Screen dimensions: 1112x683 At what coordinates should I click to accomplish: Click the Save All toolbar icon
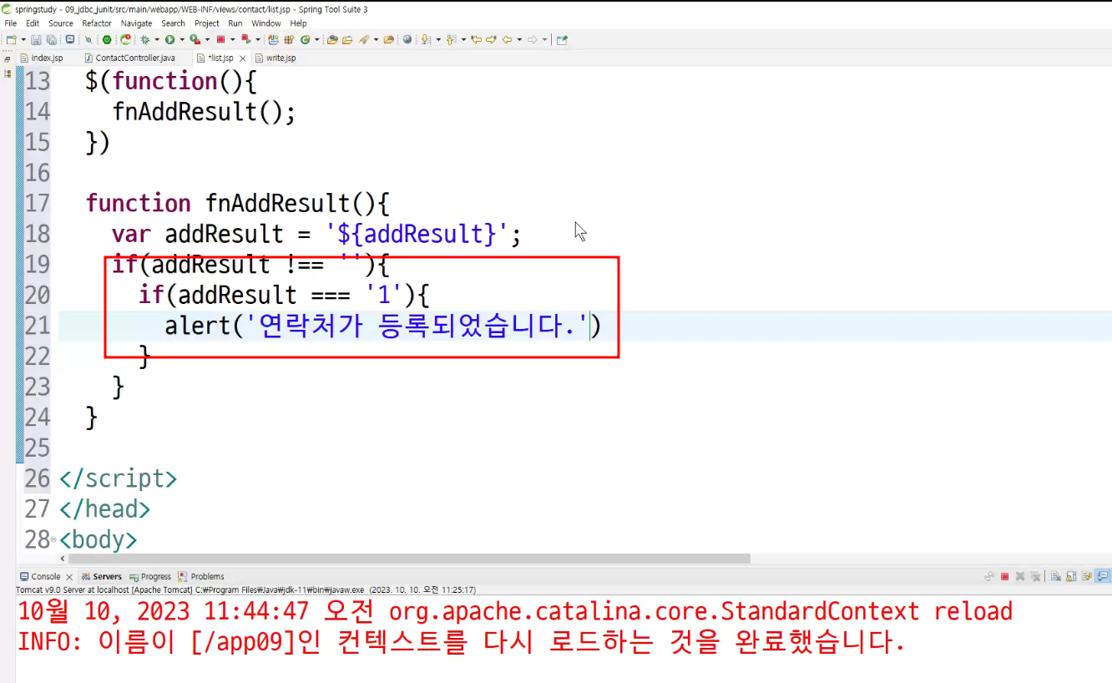(x=52, y=39)
